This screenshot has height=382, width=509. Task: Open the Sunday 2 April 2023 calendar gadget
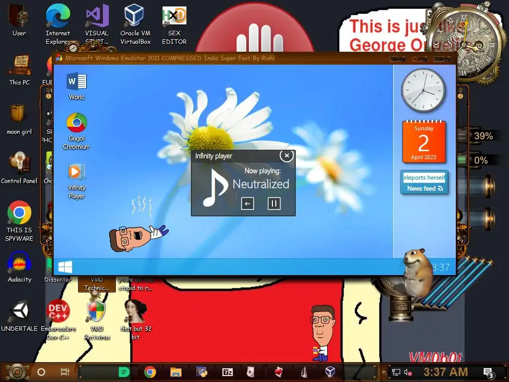(424, 141)
